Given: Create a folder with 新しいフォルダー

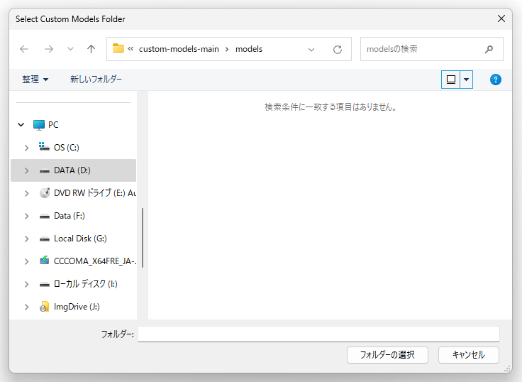Looking at the screenshot, I should coord(96,80).
